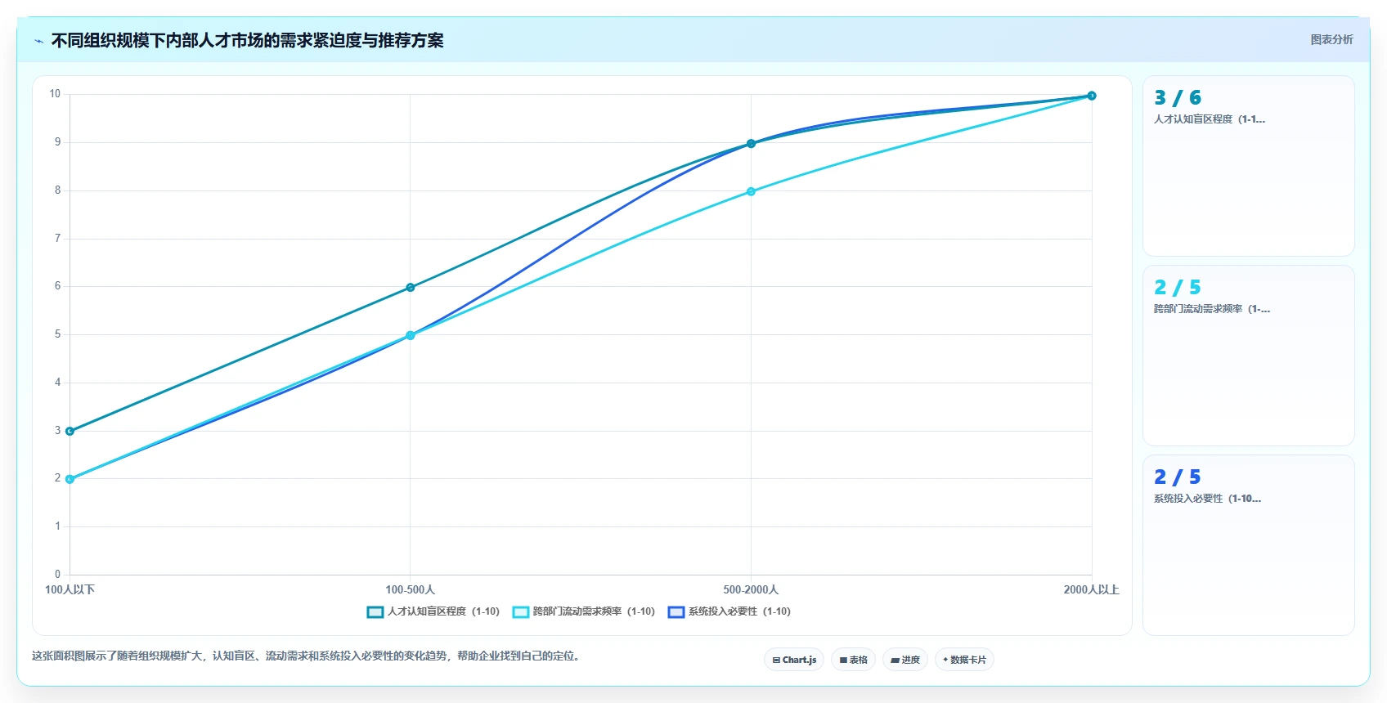The image size is (1387, 703).
Task: Click the data point at 500-2000人 value 9
Action: click(751, 143)
